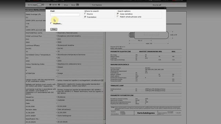The image size is (221, 124).
Task: Open Find Replace in the toolbar
Action: click(x=97, y=5)
